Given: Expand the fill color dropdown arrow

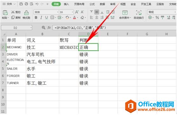Looking at the screenshot, I should pyautogui.click(x=70, y=18).
